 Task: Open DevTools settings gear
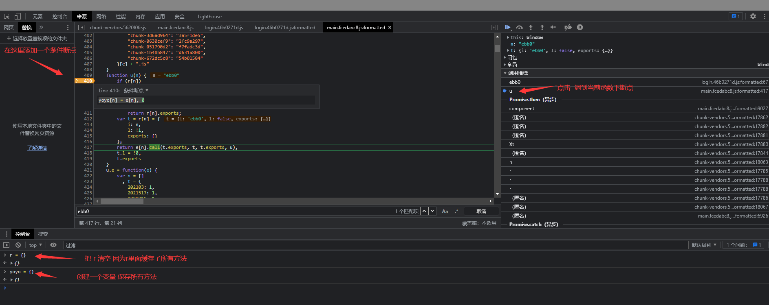tap(753, 16)
